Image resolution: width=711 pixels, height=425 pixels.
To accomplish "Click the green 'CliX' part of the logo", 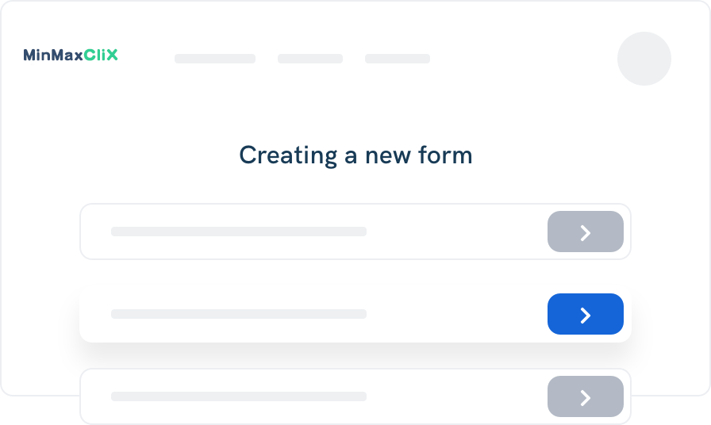I will click(100, 56).
